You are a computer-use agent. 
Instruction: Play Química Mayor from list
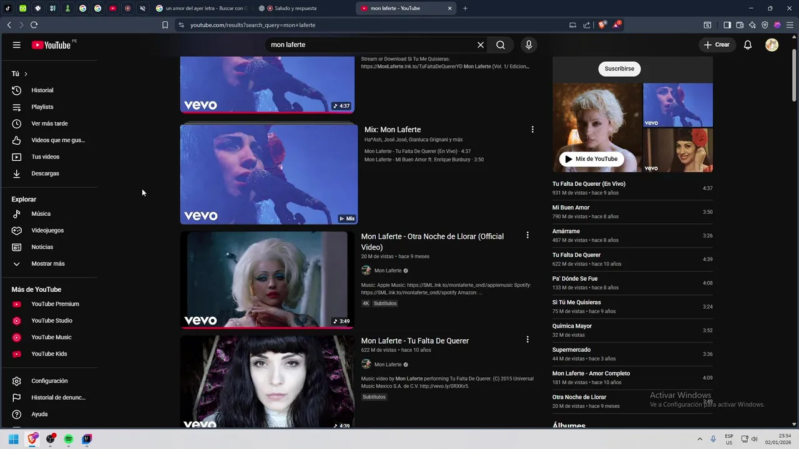(x=632, y=330)
